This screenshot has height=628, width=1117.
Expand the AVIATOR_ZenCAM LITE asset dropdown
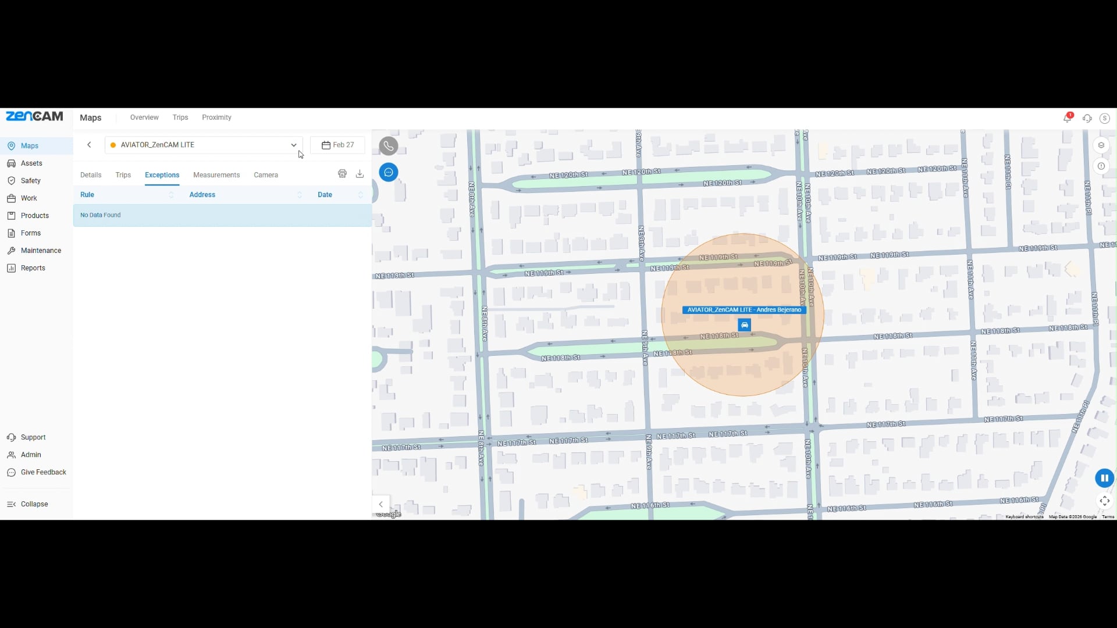click(293, 145)
